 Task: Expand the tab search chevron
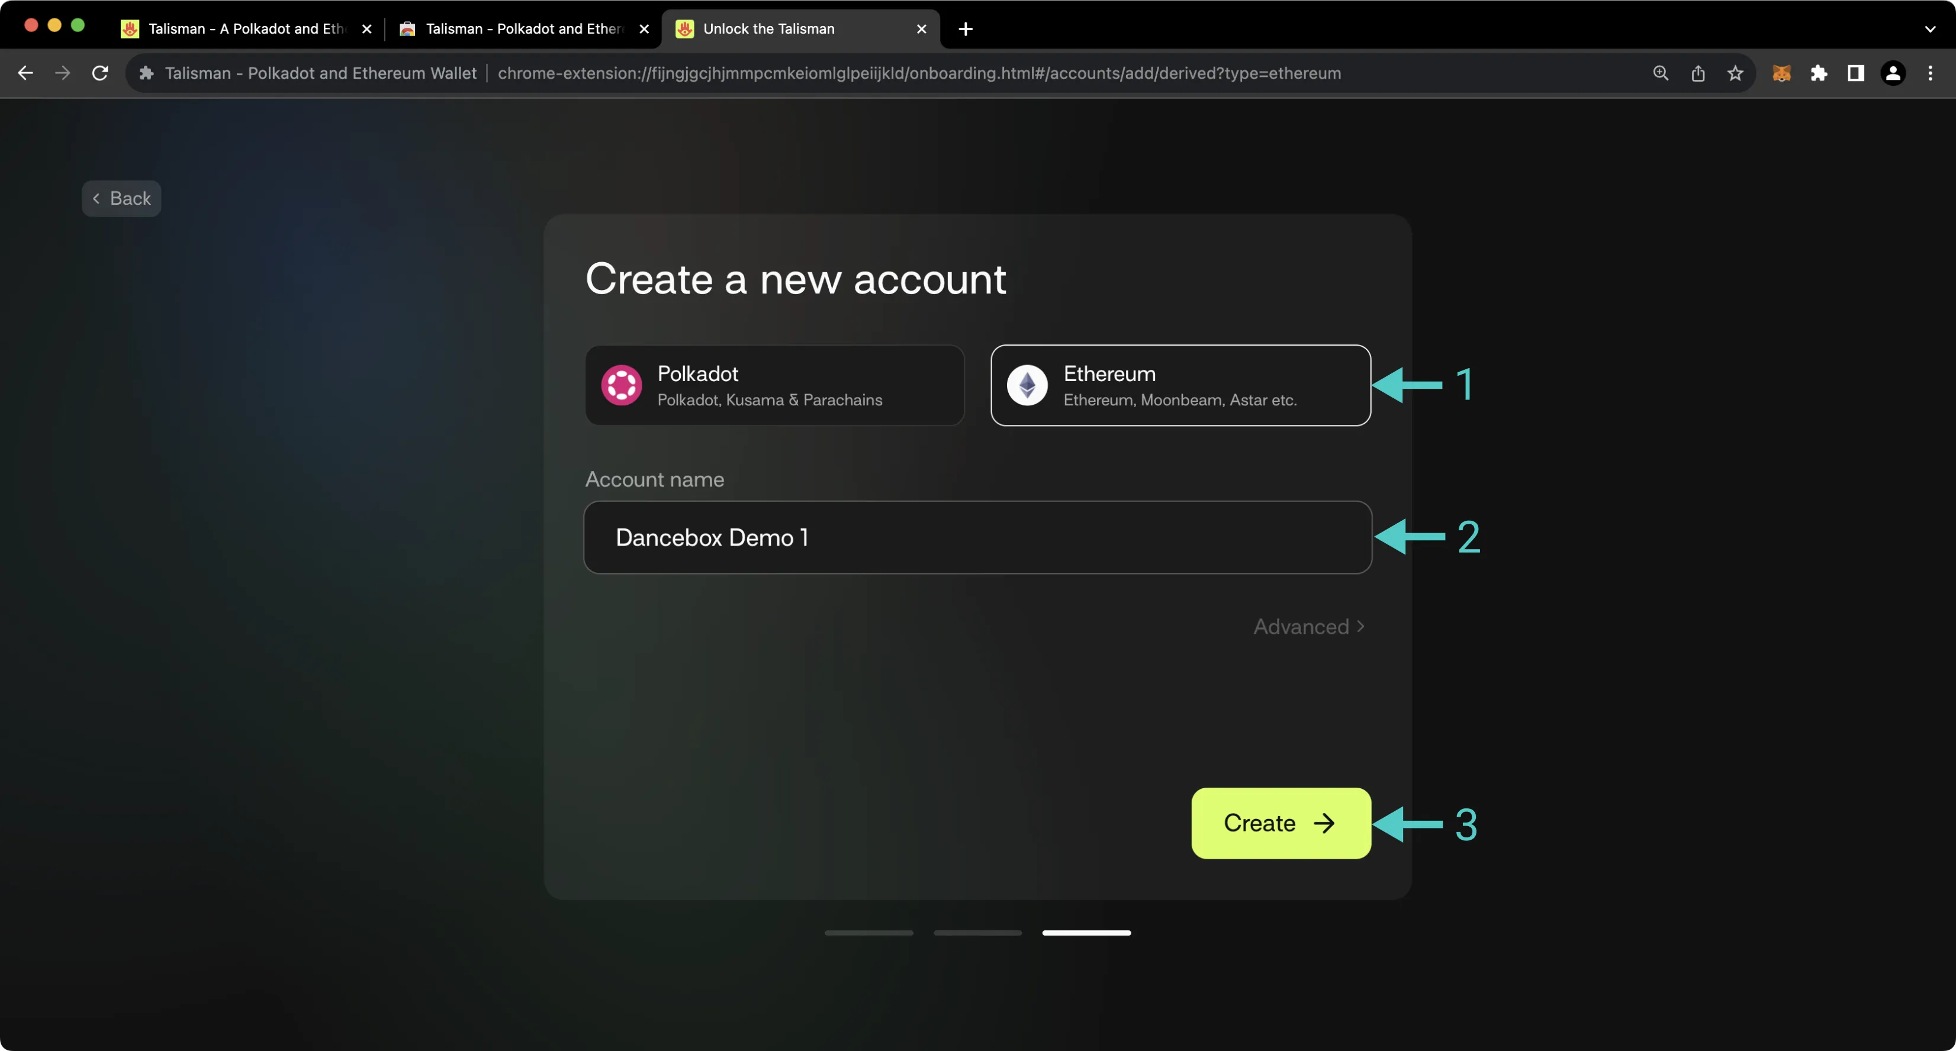[x=1930, y=29]
